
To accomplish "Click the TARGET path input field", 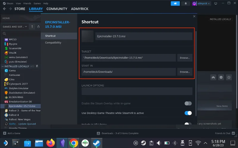I will [x=129, y=58].
